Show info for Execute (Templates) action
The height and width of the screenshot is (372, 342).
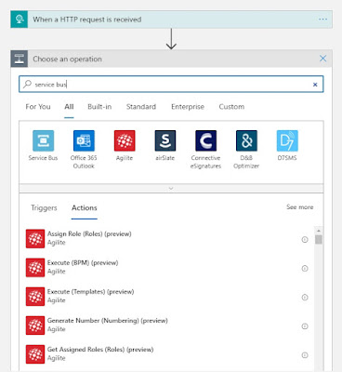click(x=305, y=298)
